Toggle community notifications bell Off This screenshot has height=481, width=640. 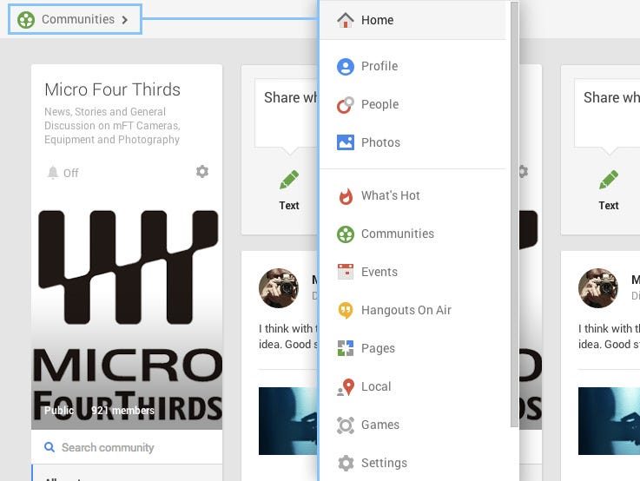[x=63, y=173]
